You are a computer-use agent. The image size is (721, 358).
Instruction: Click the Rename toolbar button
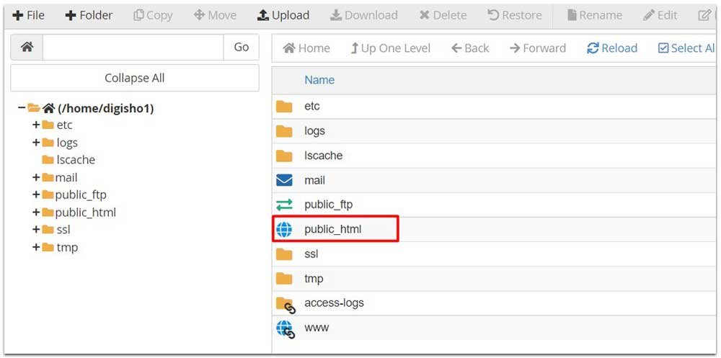[x=595, y=16]
